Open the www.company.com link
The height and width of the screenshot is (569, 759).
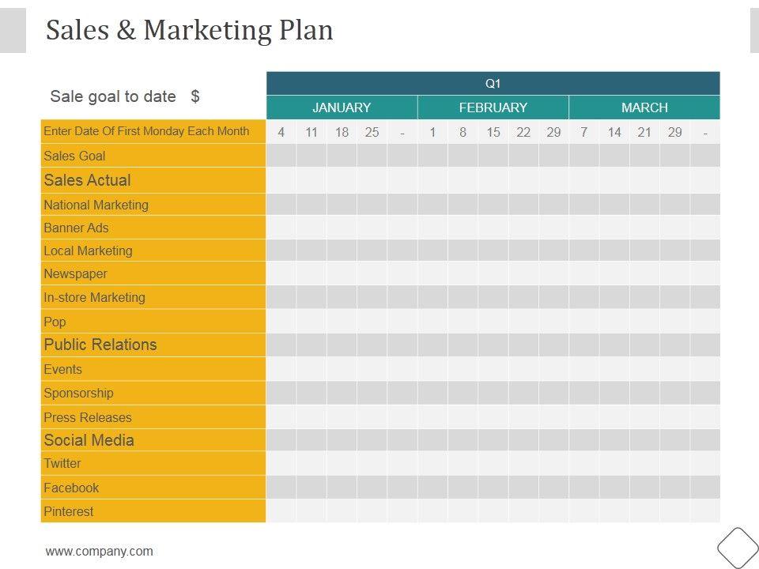pyautogui.click(x=100, y=552)
